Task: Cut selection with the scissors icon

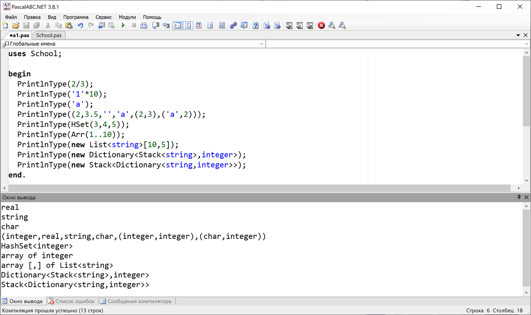Action: pos(48,26)
